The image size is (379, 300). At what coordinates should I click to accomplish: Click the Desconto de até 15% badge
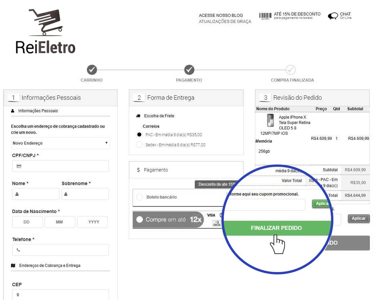pyautogui.click(x=215, y=184)
